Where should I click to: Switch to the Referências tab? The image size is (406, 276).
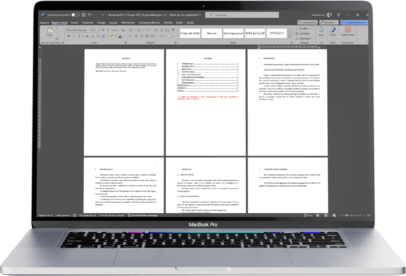128,22
